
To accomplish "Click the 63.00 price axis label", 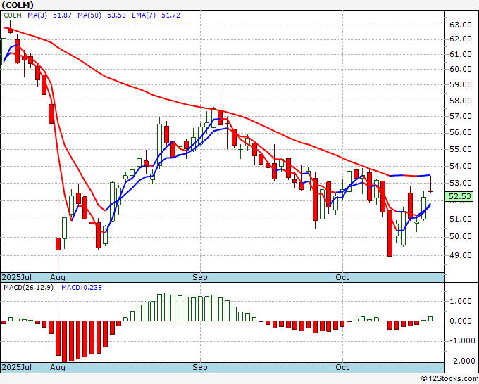I will [x=461, y=25].
